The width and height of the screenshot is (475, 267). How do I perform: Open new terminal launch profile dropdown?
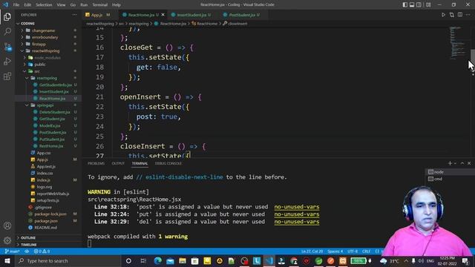(x=455, y=163)
